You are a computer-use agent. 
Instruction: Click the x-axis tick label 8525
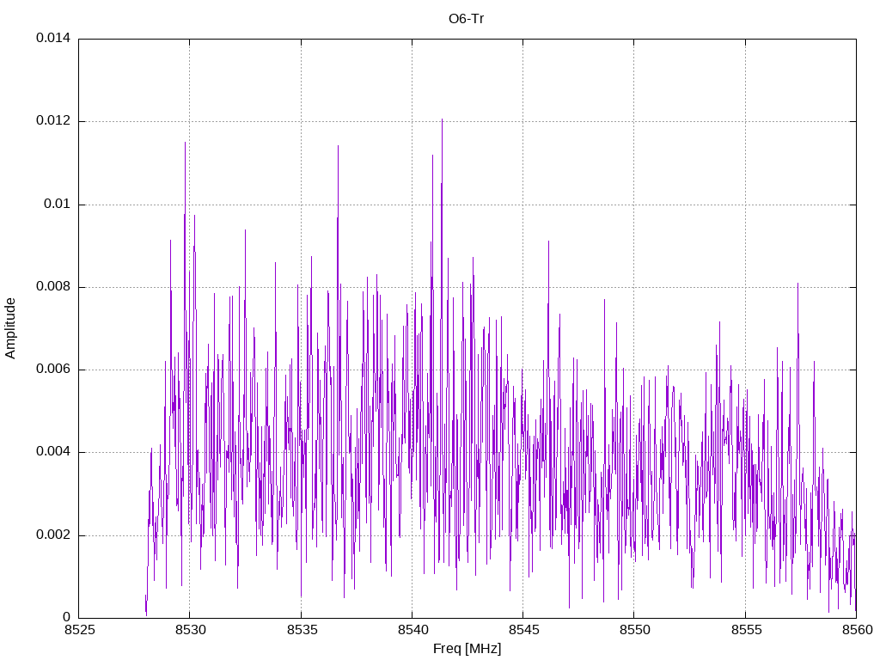pyautogui.click(x=79, y=630)
